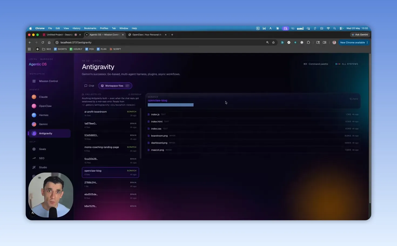
Task: Go back with the browser back arrow
Action: coord(30,42)
